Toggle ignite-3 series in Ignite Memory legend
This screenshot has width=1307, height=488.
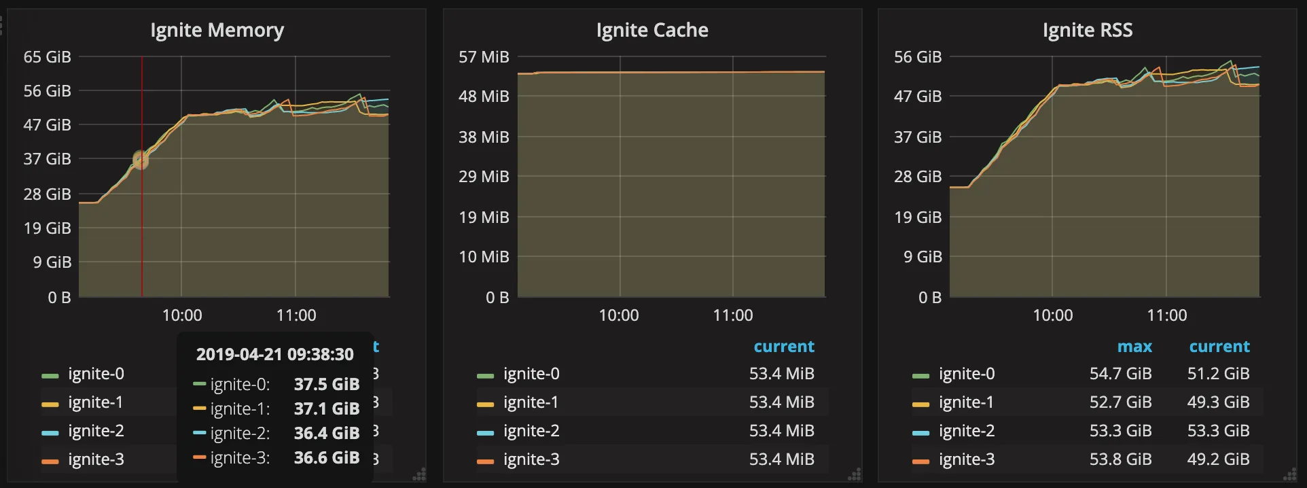[96, 459]
